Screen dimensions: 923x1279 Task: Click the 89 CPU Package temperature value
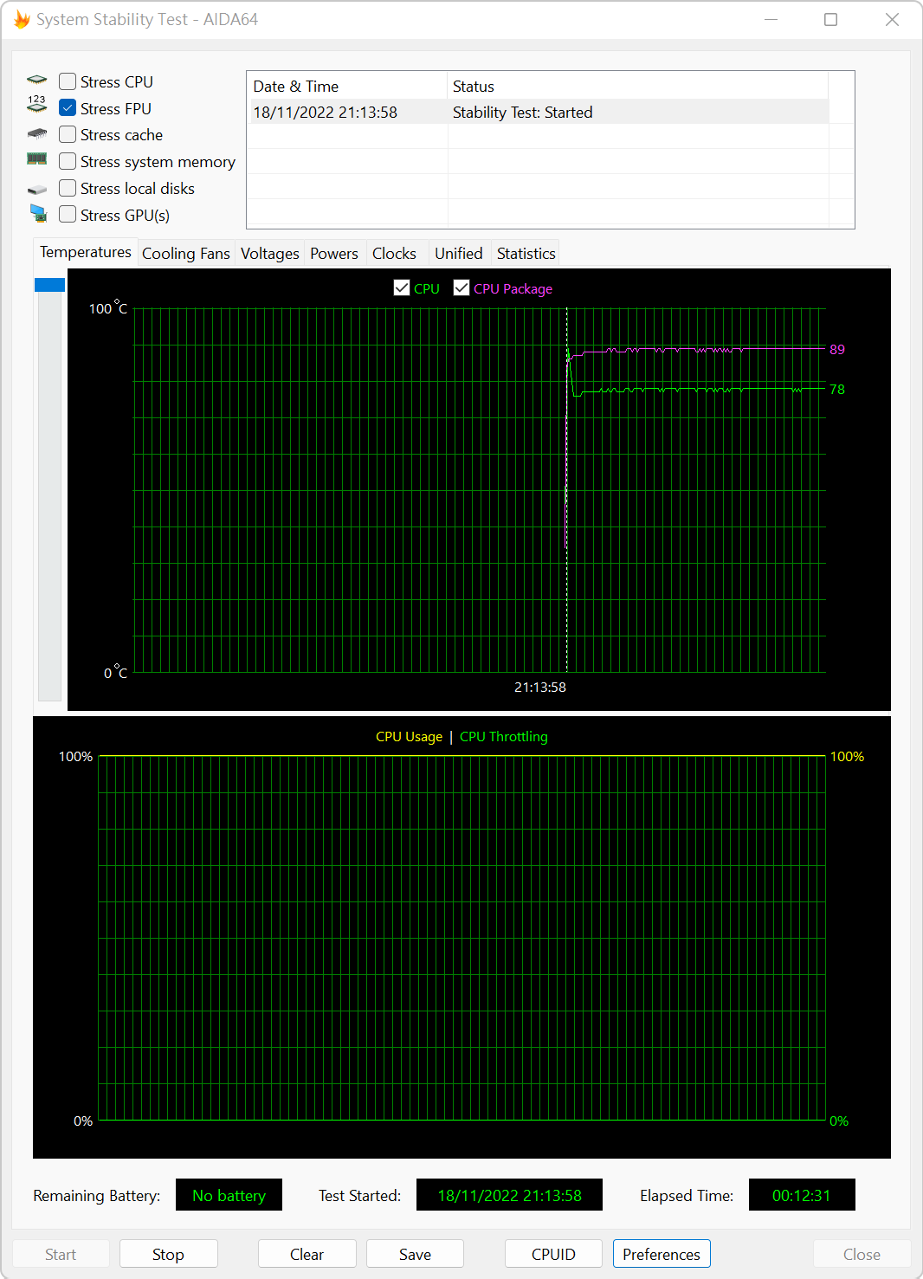coord(837,349)
